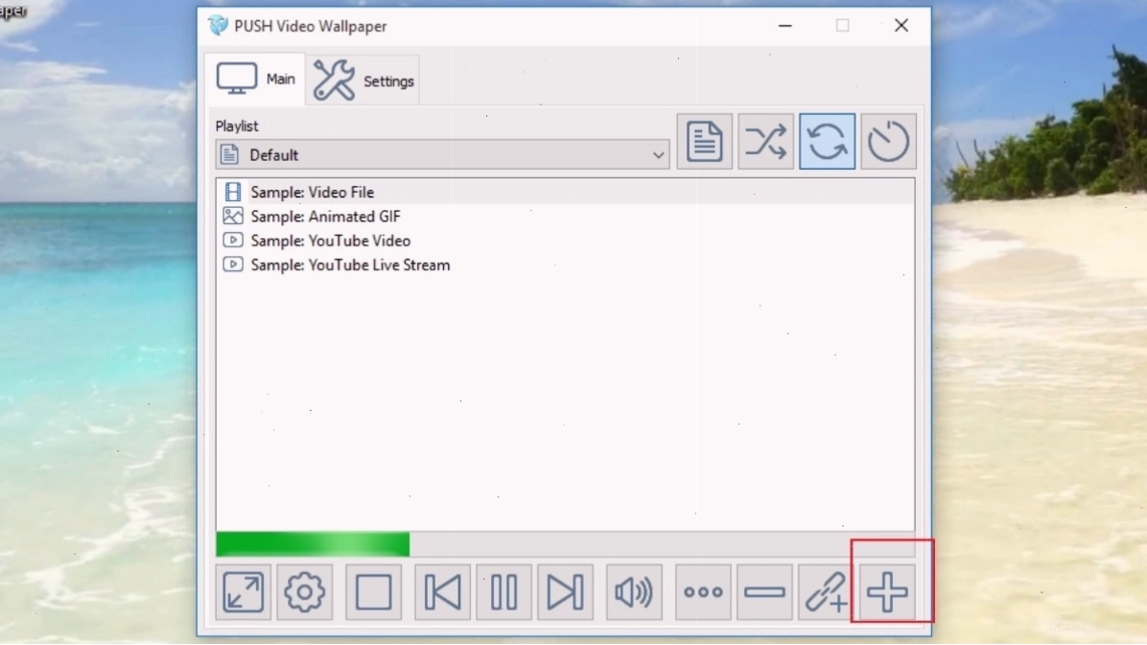
Task: Open the timer interval clock icon
Action: pyautogui.click(x=888, y=141)
